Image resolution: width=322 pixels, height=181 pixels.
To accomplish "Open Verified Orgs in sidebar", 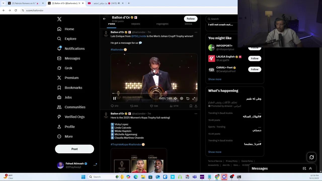I will click(x=71, y=117).
